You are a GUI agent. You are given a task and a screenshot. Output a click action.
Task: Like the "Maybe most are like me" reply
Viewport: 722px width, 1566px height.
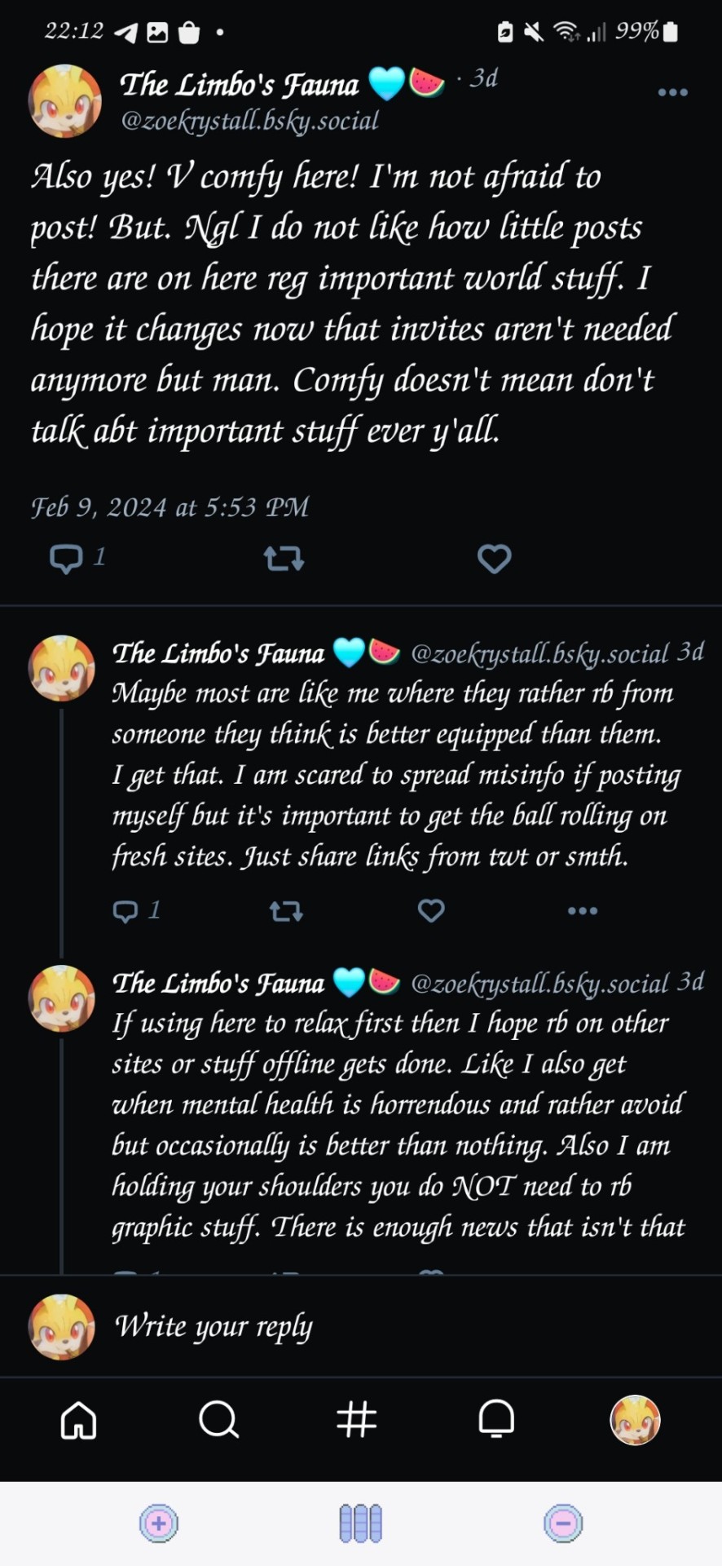click(x=431, y=910)
